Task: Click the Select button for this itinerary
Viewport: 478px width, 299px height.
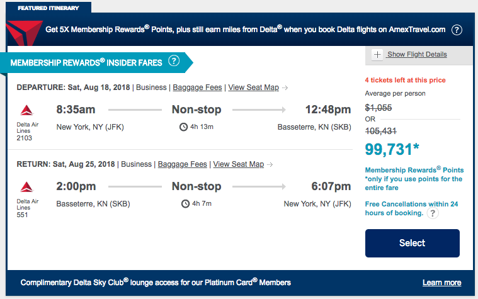Action: [x=412, y=243]
